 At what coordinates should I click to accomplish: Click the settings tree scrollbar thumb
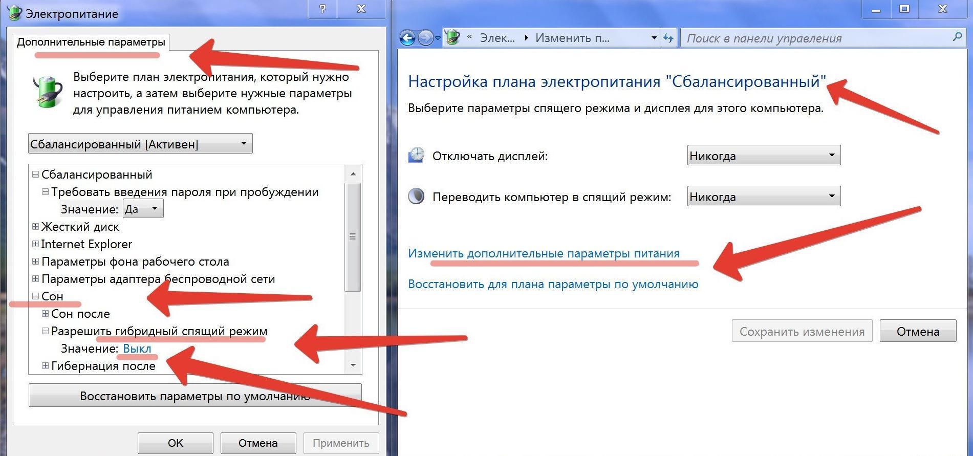click(353, 237)
